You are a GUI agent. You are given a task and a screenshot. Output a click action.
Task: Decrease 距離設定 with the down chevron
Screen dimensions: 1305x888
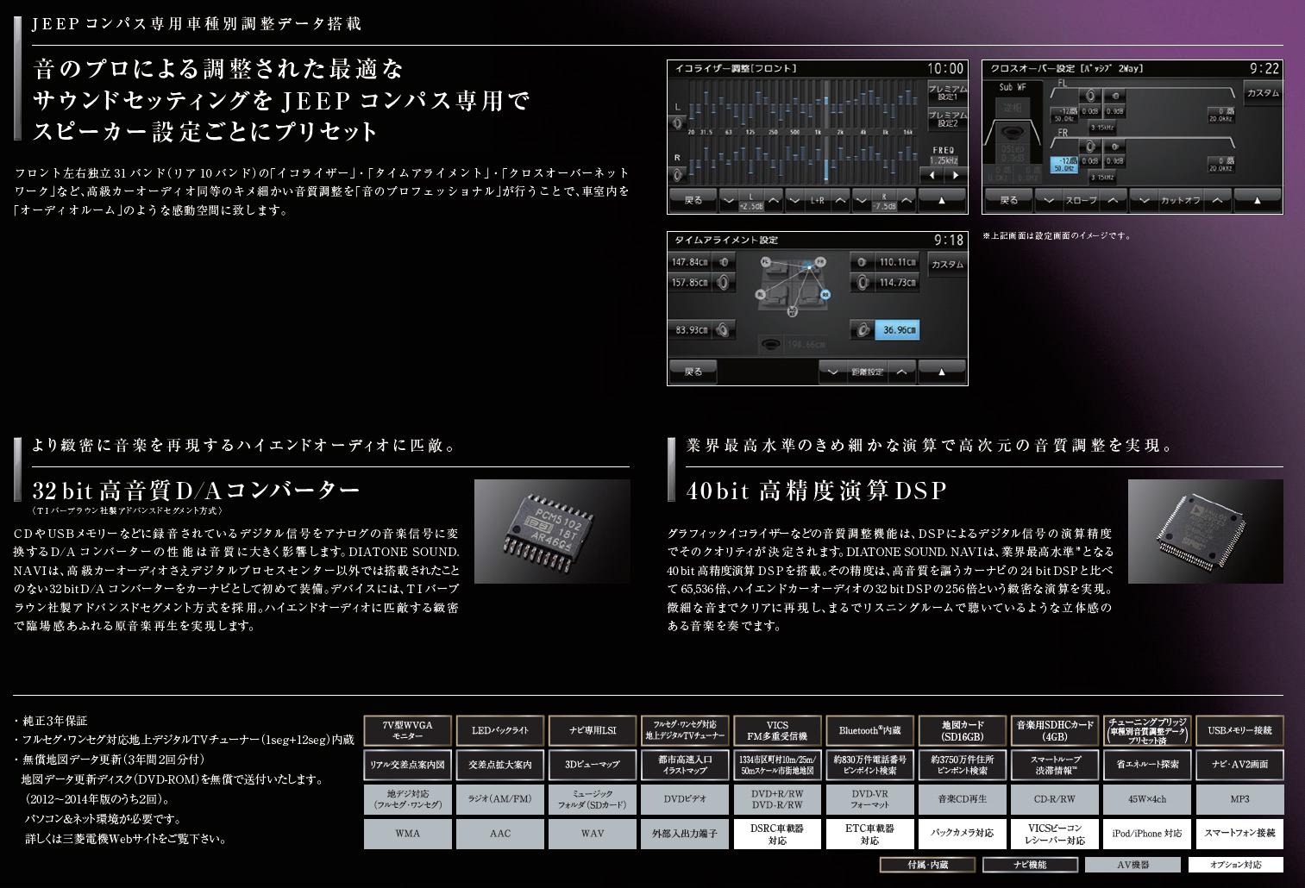[x=833, y=372]
